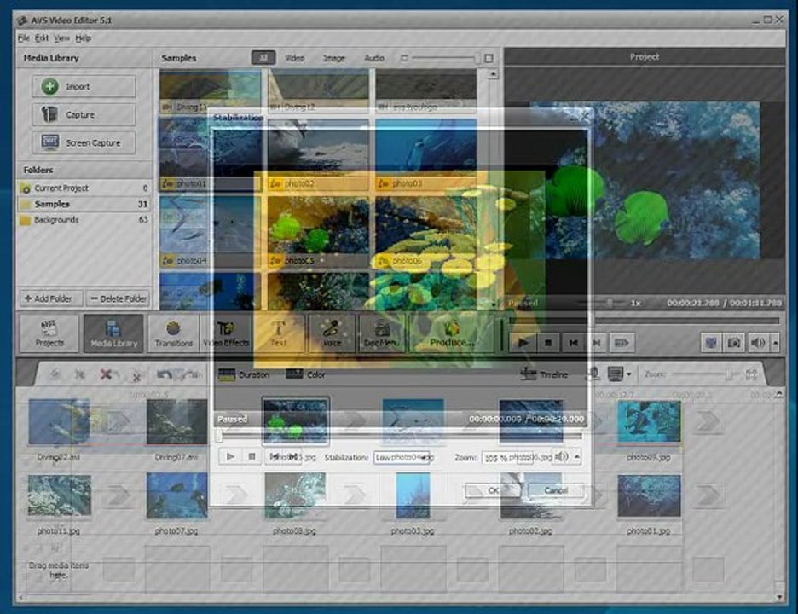Image resolution: width=798 pixels, height=614 pixels.
Task: Maximize the samples view icon
Action: (x=489, y=58)
